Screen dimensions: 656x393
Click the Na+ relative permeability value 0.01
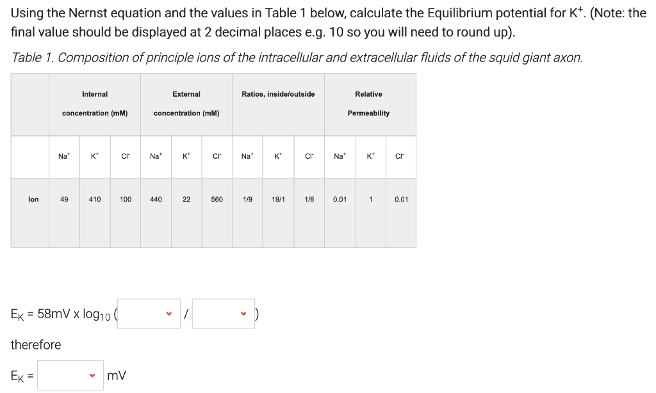click(x=340, y=199)
